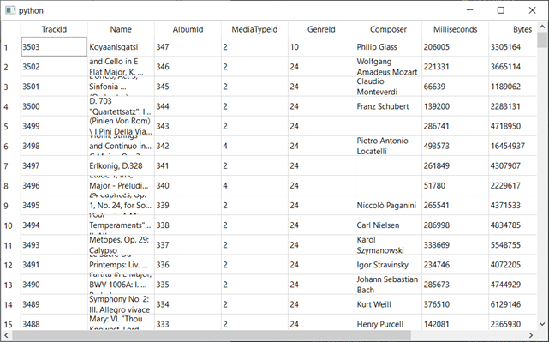The height and width of the screenshot is (342, 549).
Task: Click the AlbumId column header
Action: coord(188,29)
